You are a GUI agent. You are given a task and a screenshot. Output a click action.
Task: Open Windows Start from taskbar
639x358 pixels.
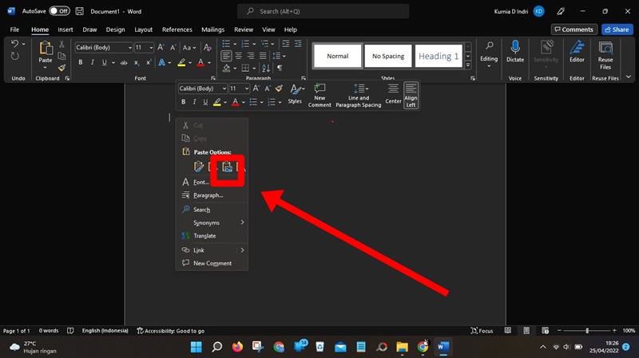[196, 347]
